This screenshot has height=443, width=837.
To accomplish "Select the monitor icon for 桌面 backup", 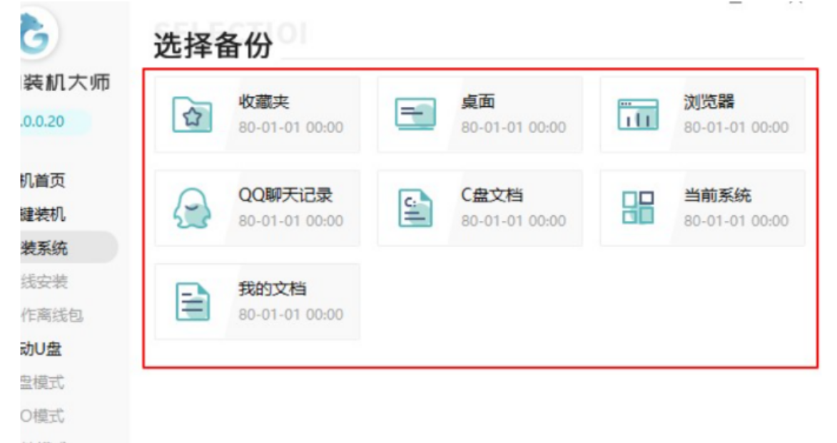I will 415,115.
